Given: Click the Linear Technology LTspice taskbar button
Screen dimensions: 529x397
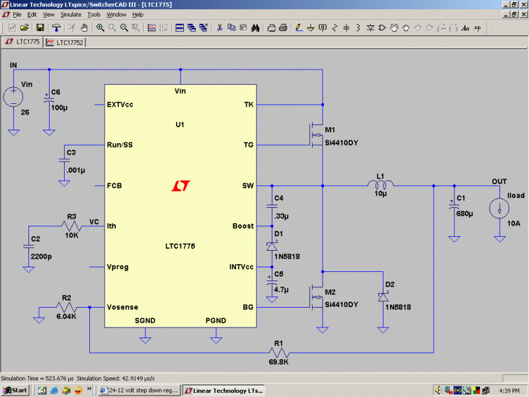Looking at the screenshot, I should point(224,390).
